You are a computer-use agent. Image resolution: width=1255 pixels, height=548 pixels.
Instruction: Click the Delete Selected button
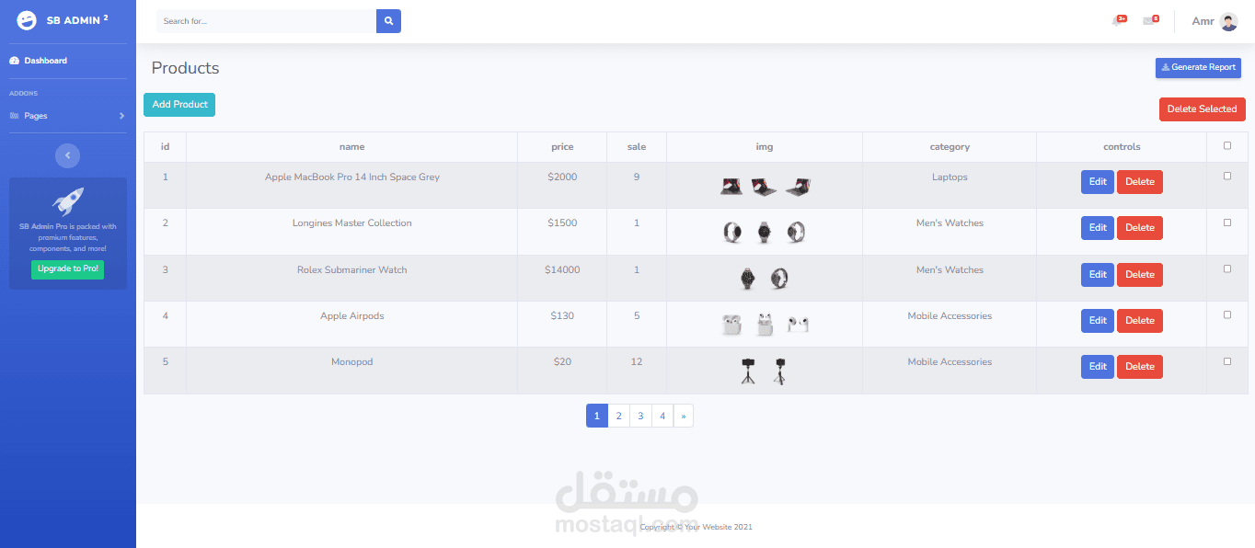1202,108
